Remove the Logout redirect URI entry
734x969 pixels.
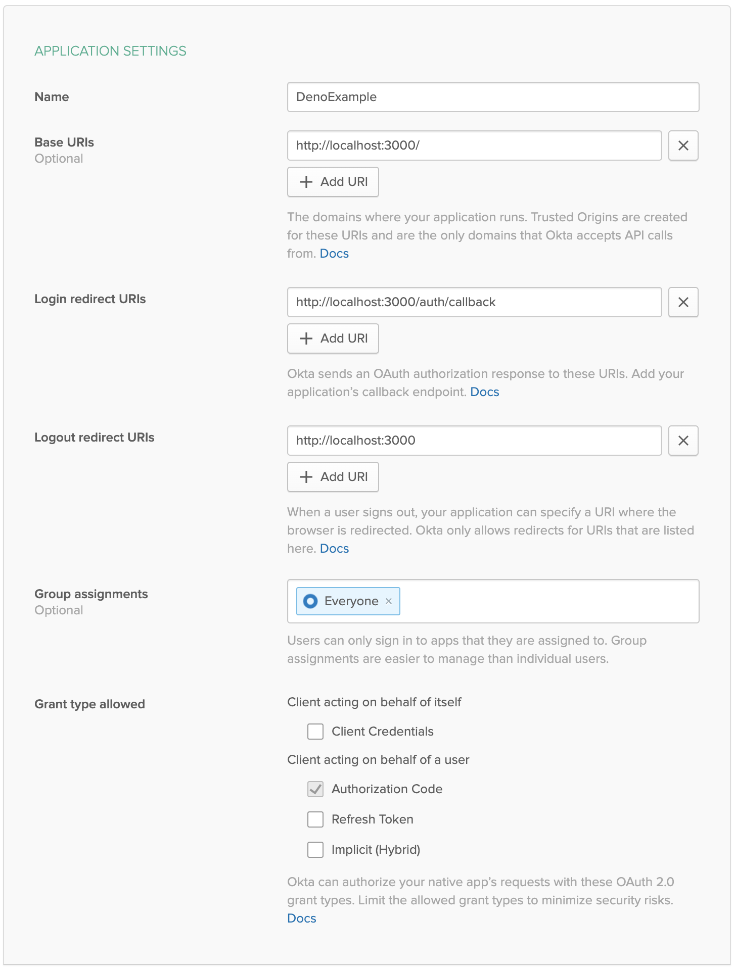pos(683,441)
